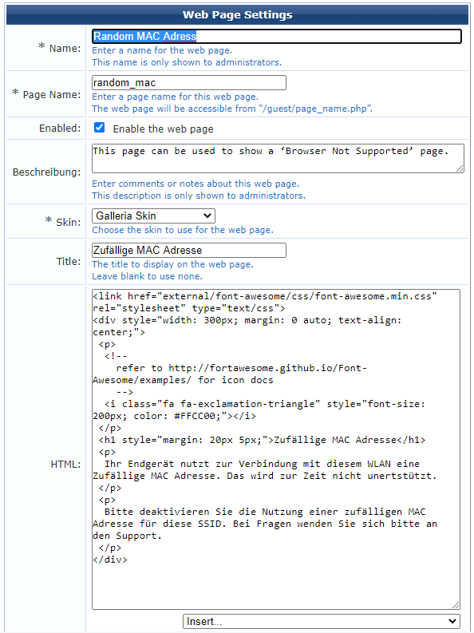This screenshot has width=474, height=633.
Task: Click inside the HTML code editor area
Action: [x=276, y=449]
